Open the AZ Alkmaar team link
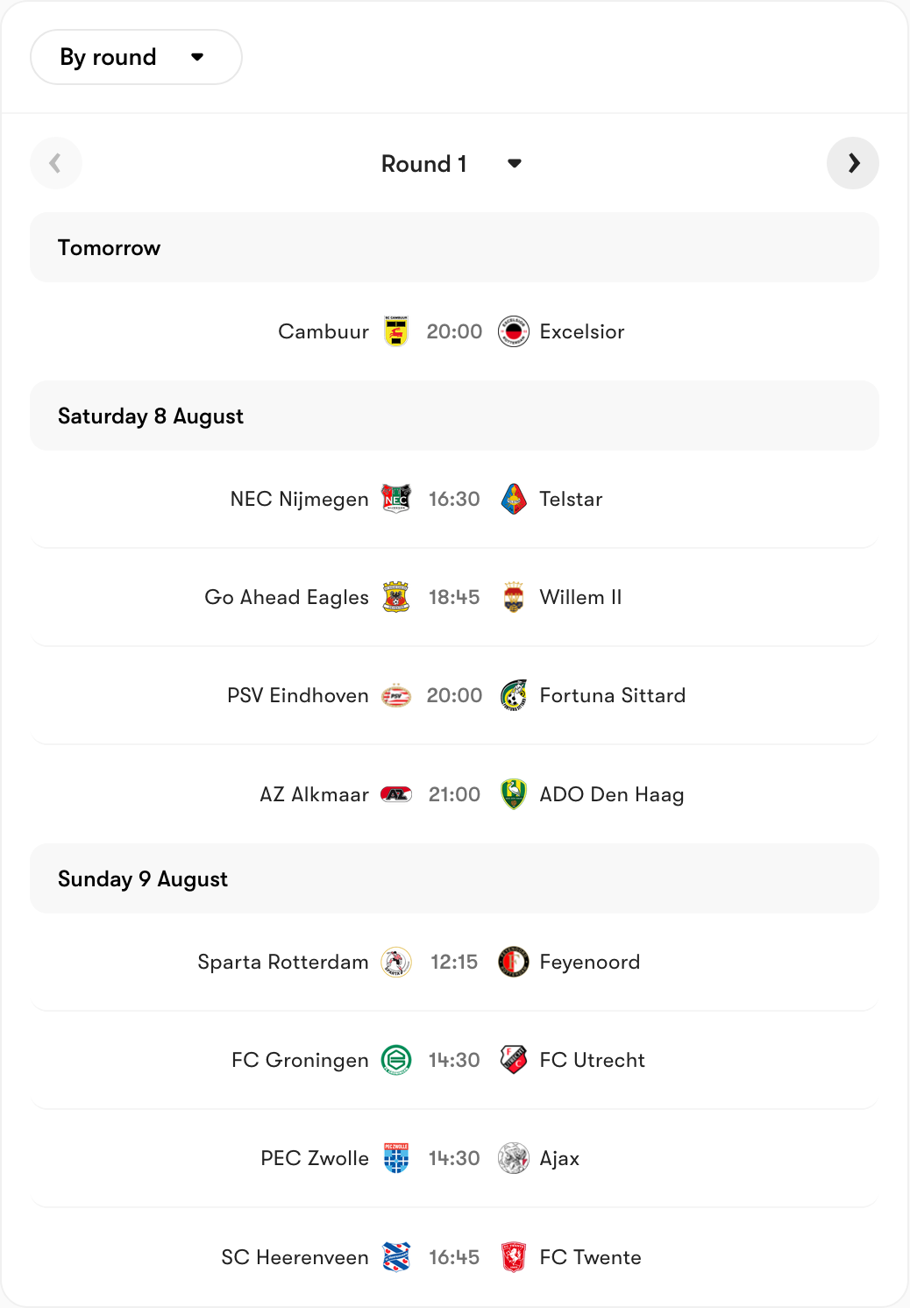The width and height of the screenshot is (910, 1308). 314,794
